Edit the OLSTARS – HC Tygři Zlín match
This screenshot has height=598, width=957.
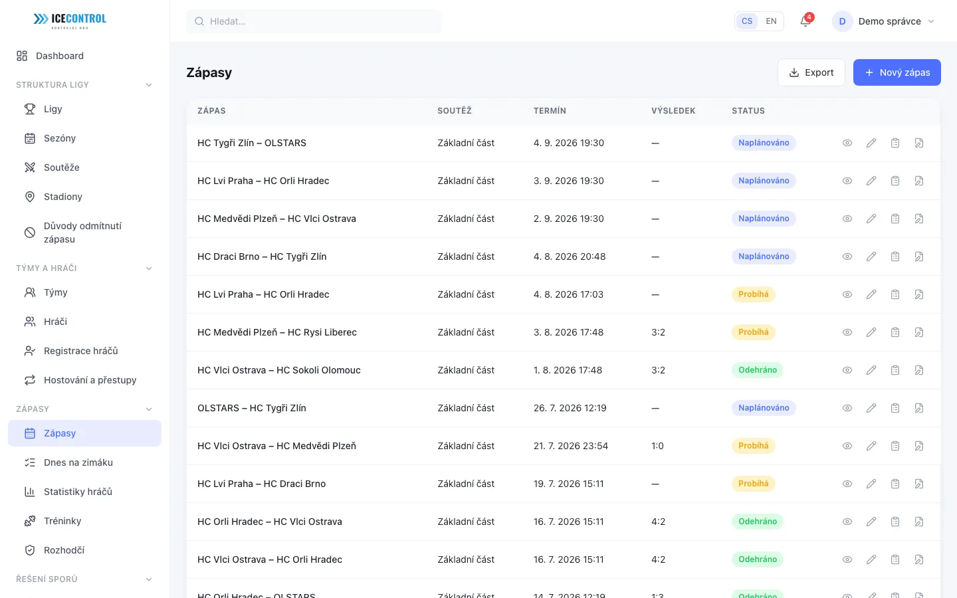[871, 408]
